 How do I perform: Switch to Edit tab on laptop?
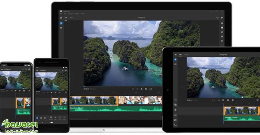click(x=66, y=18)
